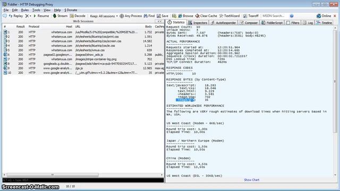This screenshot has width=340, height=191.
Task: Close the toolbar with red X
Action: [x=335, y=16]
